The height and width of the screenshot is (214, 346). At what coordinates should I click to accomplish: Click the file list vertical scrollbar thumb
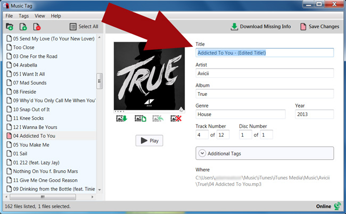tap(100, 81)
